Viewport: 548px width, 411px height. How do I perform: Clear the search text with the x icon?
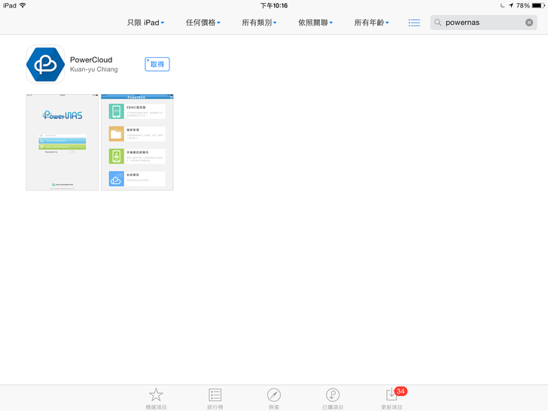(x=529, y=23)
